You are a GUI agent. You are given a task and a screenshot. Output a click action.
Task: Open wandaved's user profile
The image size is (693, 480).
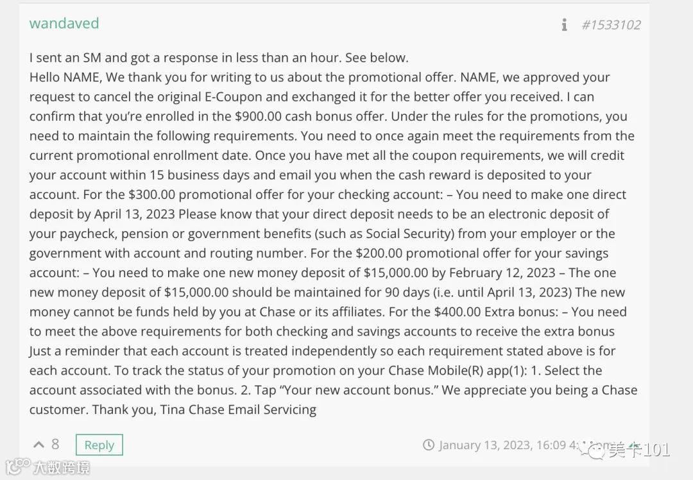pos(64,23)
